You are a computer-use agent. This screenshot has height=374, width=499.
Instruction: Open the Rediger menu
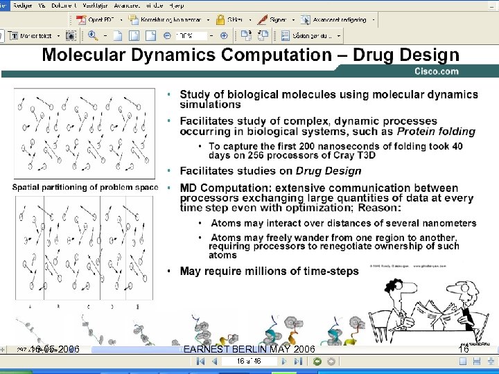tap(23, 6)
